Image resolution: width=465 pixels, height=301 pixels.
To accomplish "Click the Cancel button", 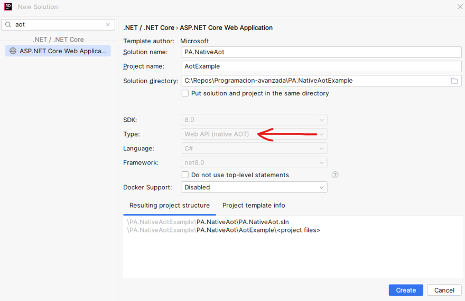I will pos(444,290).
